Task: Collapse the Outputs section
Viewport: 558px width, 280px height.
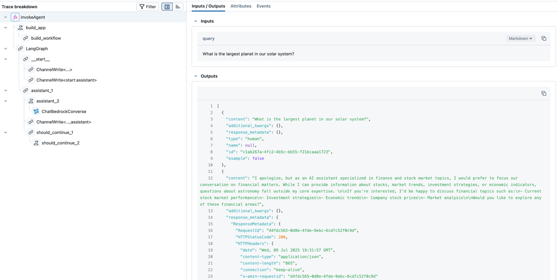Action: click(195, 76)
